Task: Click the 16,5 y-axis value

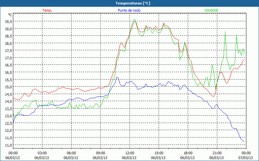Action: 8,65
